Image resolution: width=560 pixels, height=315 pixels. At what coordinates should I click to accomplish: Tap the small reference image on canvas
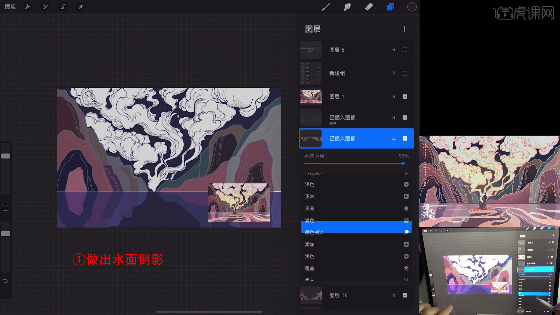click(x=239, y=202)
